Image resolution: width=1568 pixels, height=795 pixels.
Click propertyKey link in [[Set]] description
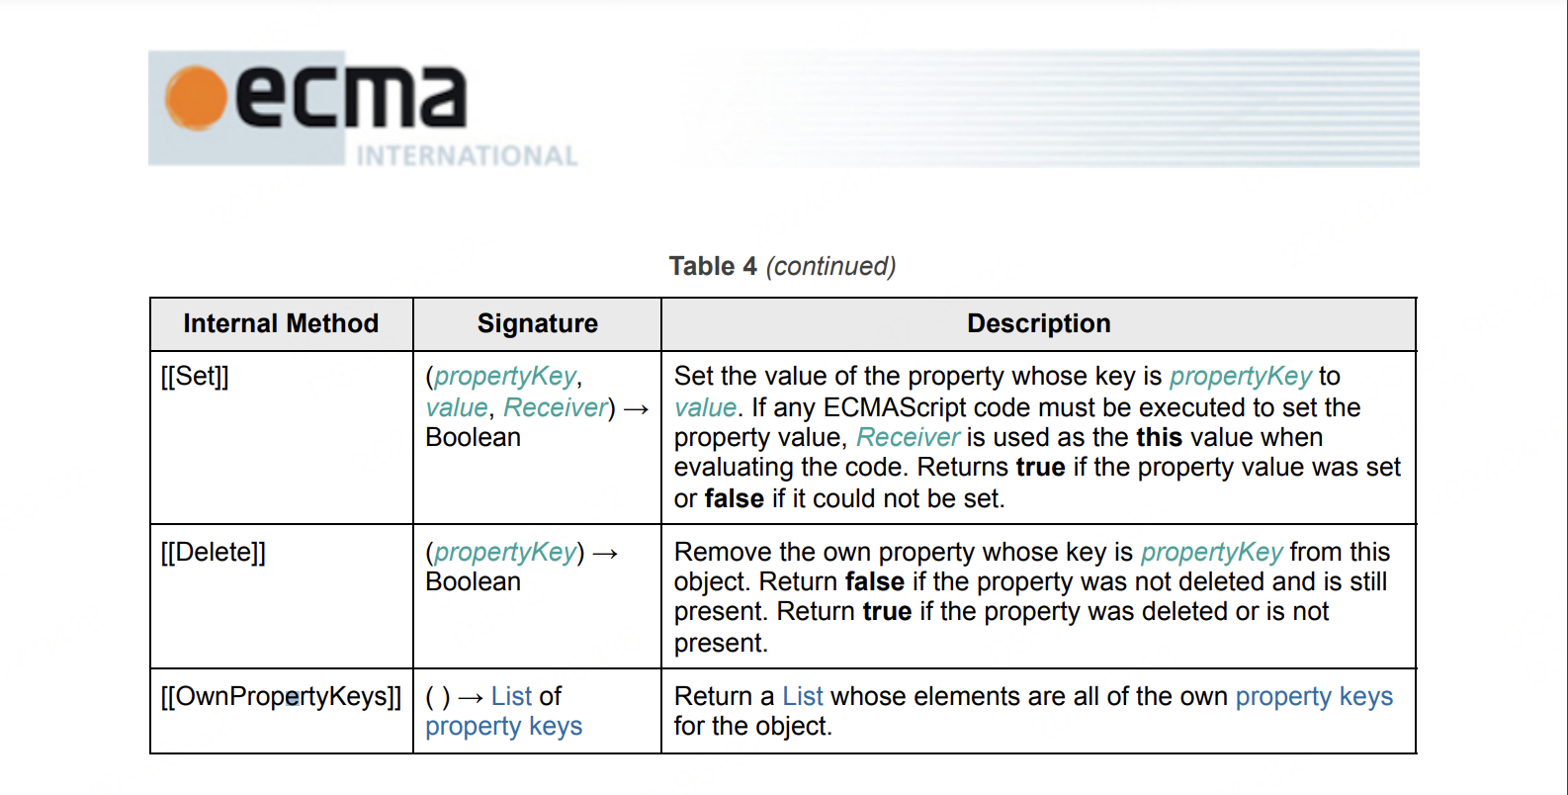click(1241, 376)
